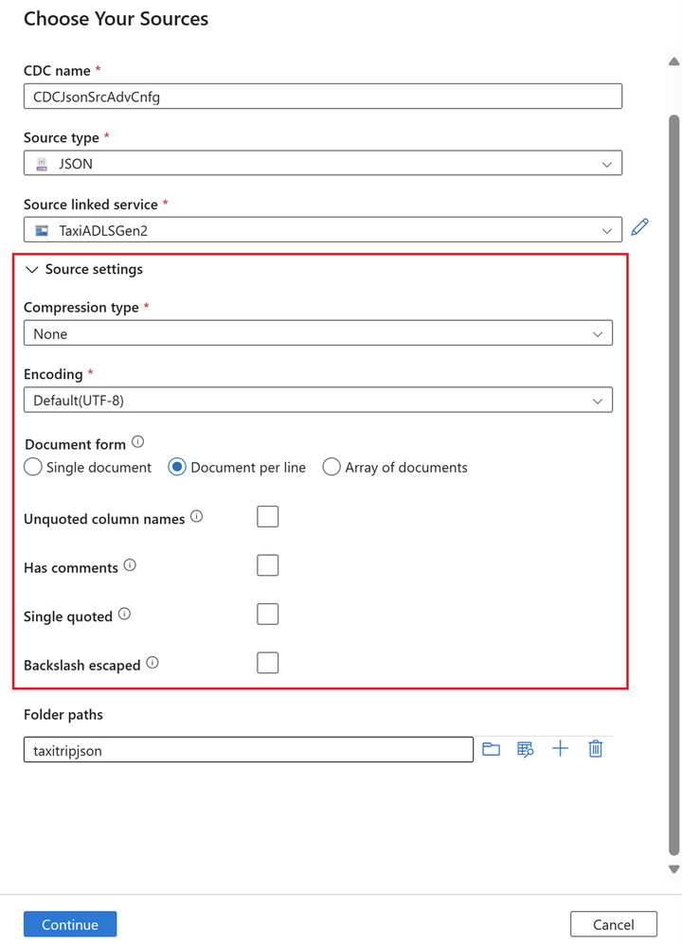Click the info icon next to Backslash escaped
The width and height of the screenshot is (682, 946).
153,663
